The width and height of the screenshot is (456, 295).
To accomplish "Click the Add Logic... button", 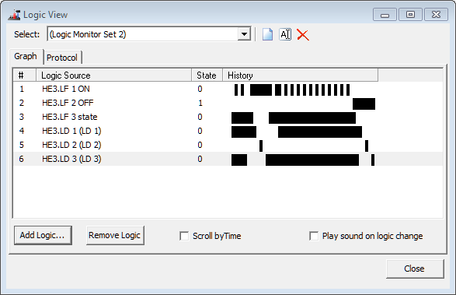I will [x=43, y=235].
